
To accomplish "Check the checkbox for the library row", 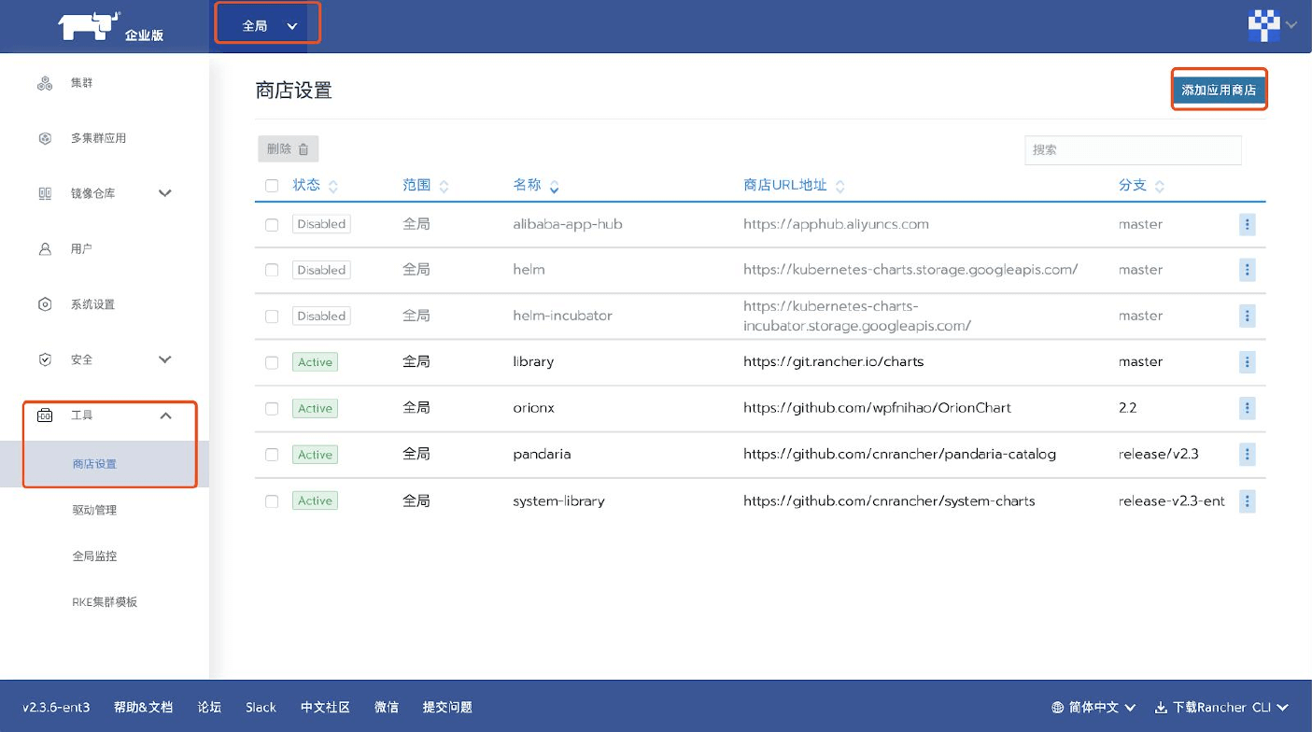I will [x=272, y=362].
